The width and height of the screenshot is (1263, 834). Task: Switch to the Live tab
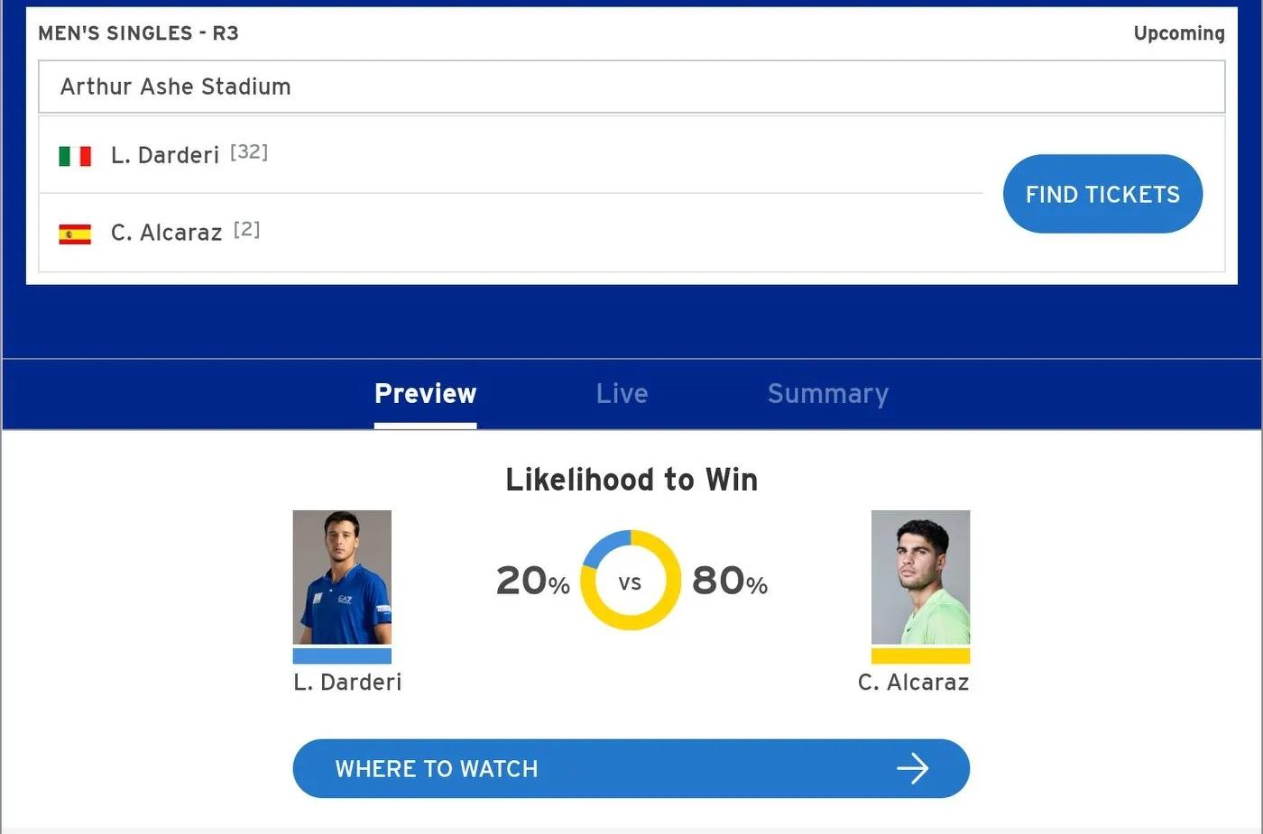[622, 394]
